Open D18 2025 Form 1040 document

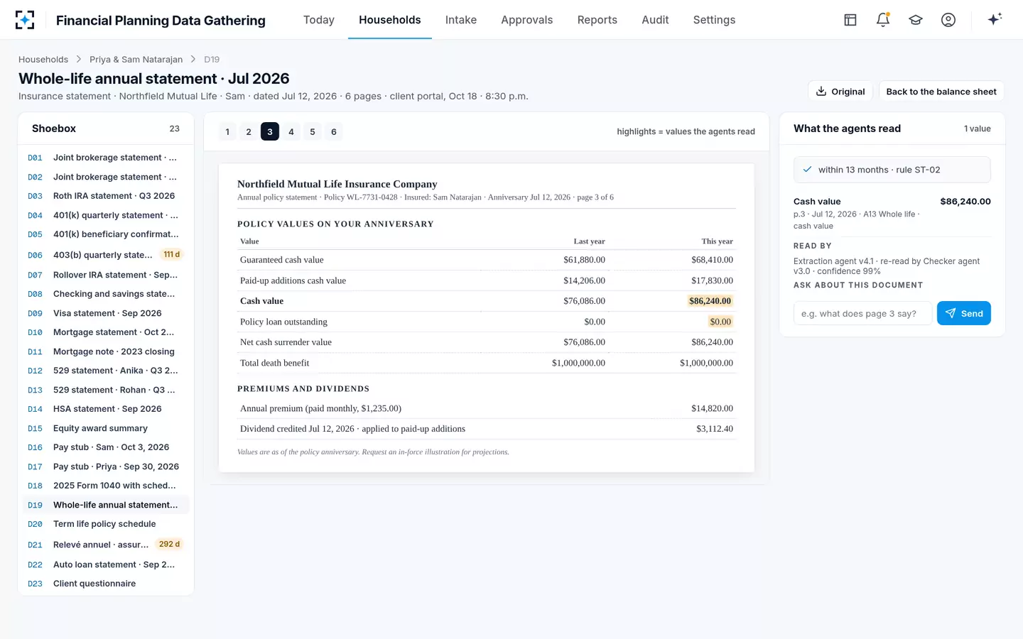106,486
